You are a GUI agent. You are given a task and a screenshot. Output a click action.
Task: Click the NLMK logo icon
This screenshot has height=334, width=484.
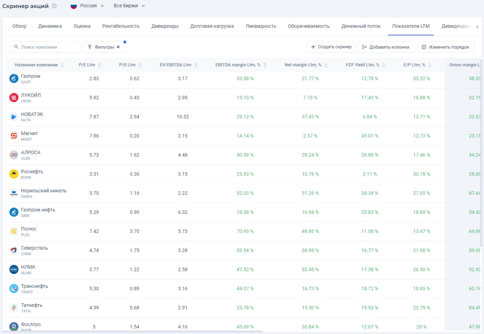(14, 269)
